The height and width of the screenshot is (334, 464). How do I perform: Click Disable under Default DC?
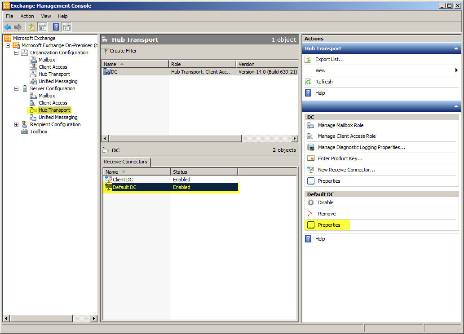(326, 202)
